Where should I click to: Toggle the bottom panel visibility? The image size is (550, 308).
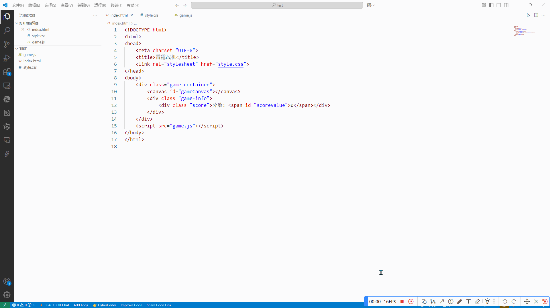coord(499,5)
